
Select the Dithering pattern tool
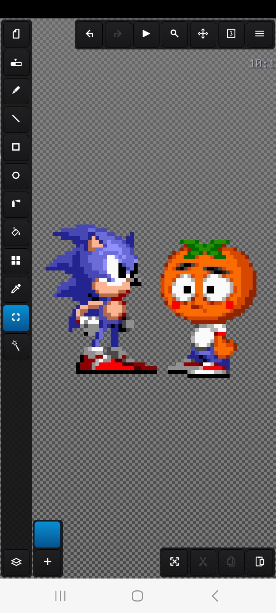coord(16,261)
